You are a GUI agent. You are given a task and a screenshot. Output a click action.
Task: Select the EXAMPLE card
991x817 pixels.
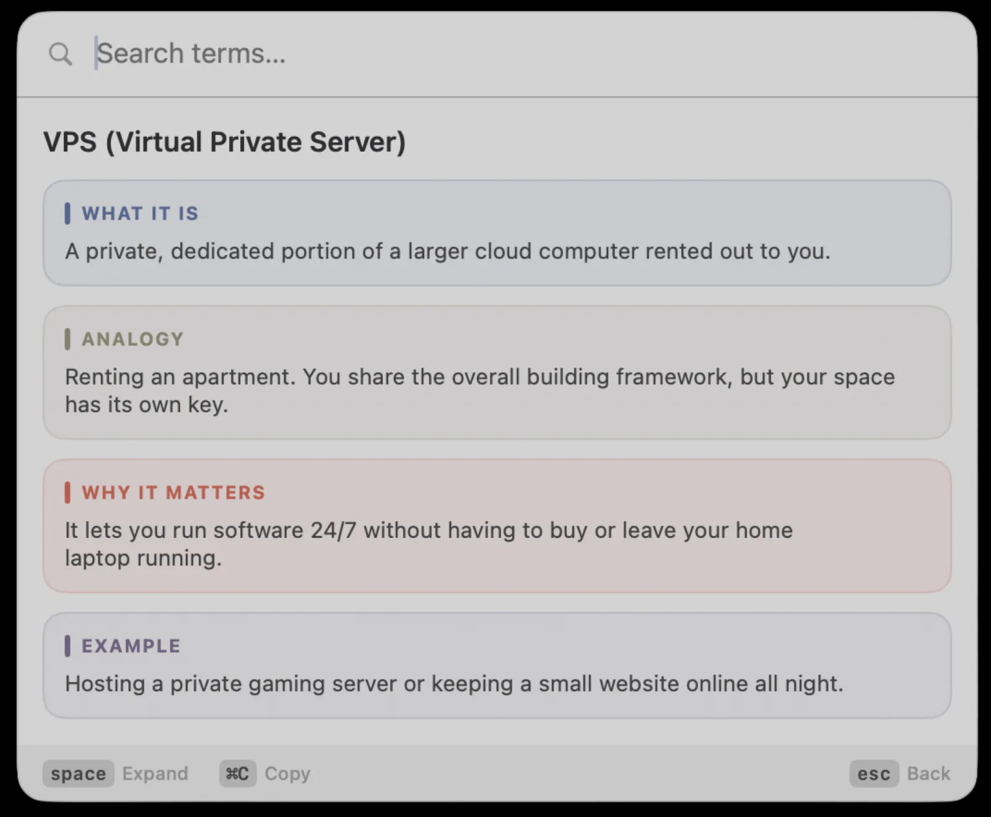(x=497, y=665)
